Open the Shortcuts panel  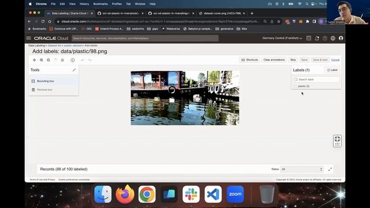pyautogui.click(x=250, y=60)
